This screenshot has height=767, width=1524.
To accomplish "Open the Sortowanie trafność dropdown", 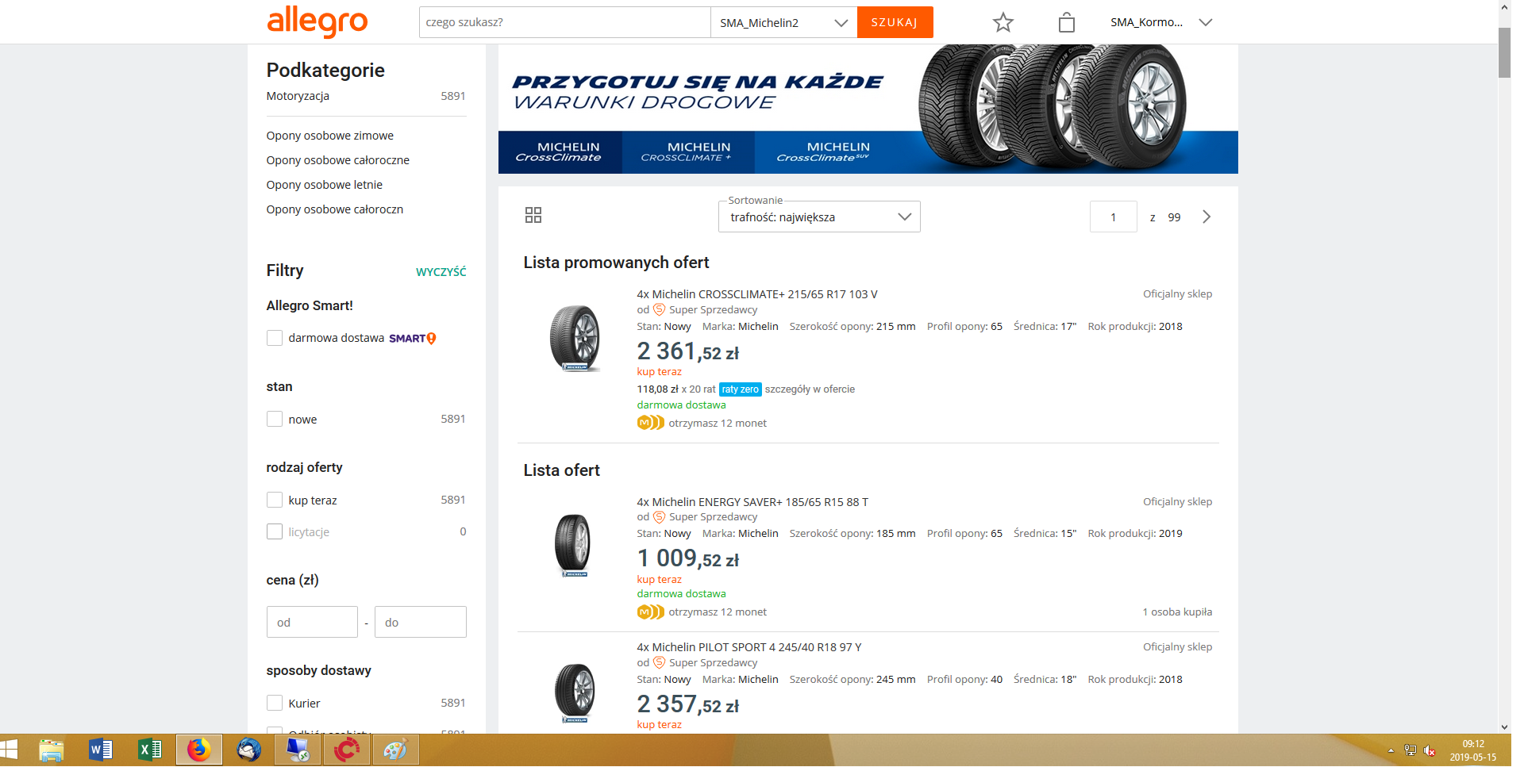I will [818, 217].
